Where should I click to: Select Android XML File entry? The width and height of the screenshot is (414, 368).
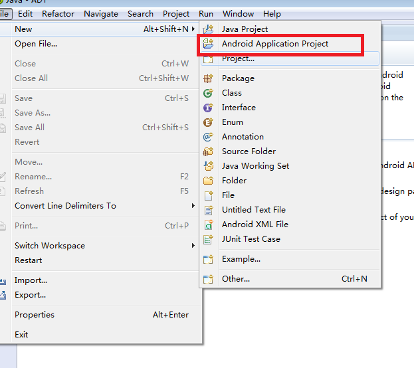coord(290,225)
